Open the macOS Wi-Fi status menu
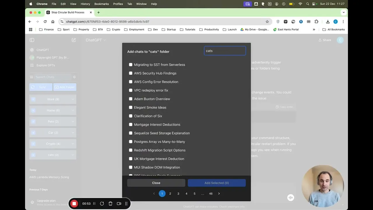373x210 pixels. pyautogui.click(x=300, y=4)
